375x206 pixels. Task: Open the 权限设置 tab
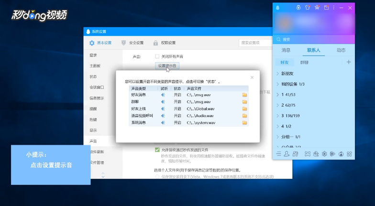pyautogui.click(x=165, y=43)
